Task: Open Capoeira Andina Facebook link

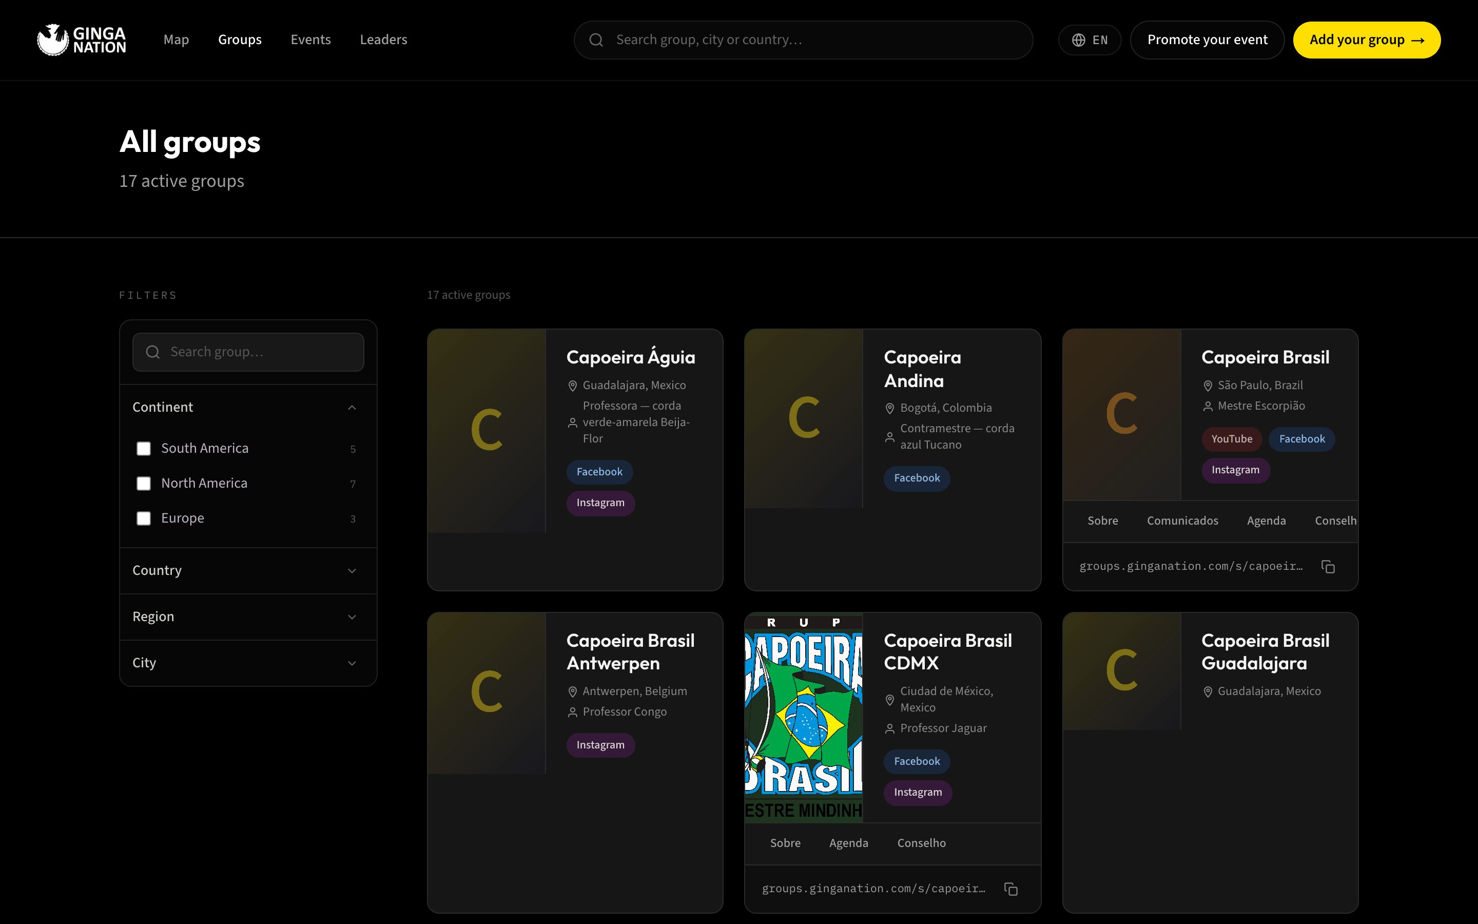Action: point(917,478)
